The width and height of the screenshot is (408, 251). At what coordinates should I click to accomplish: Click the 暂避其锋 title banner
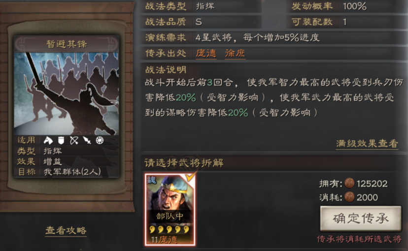pyautogui.click(x=67, y=44)
